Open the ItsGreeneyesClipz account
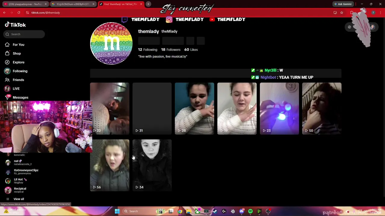Screen dimensions: 385x216 pyautogui.click(x=22, y=172)
